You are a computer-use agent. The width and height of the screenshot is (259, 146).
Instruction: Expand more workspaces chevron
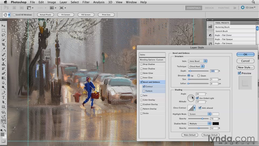pos(234,8)
